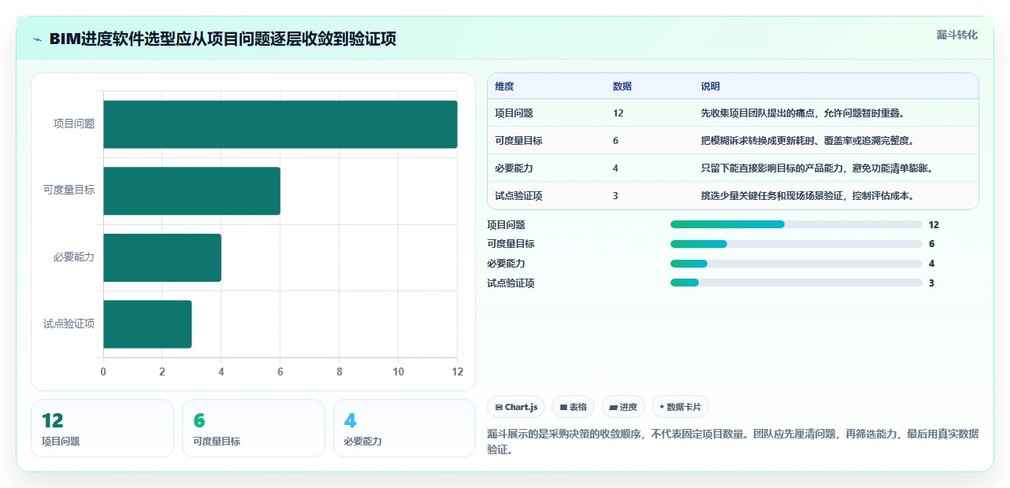Click the 维度 column header
Image resolution: width=1010 pixels, height=488 pixels.
pyautogui.click(x=504, y=87)
